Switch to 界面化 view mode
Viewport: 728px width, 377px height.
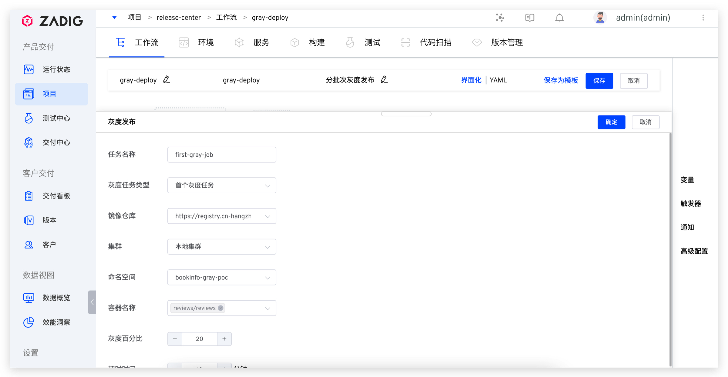[x=471, y=80]
